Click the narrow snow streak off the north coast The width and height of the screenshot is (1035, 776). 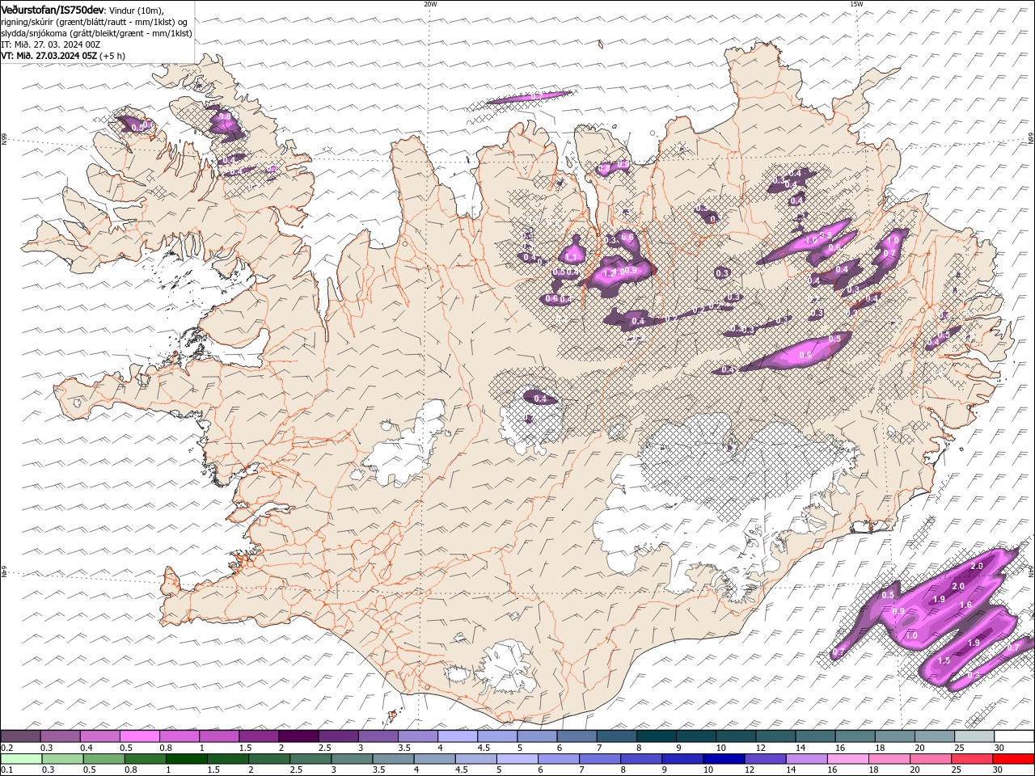coord(529,97)
